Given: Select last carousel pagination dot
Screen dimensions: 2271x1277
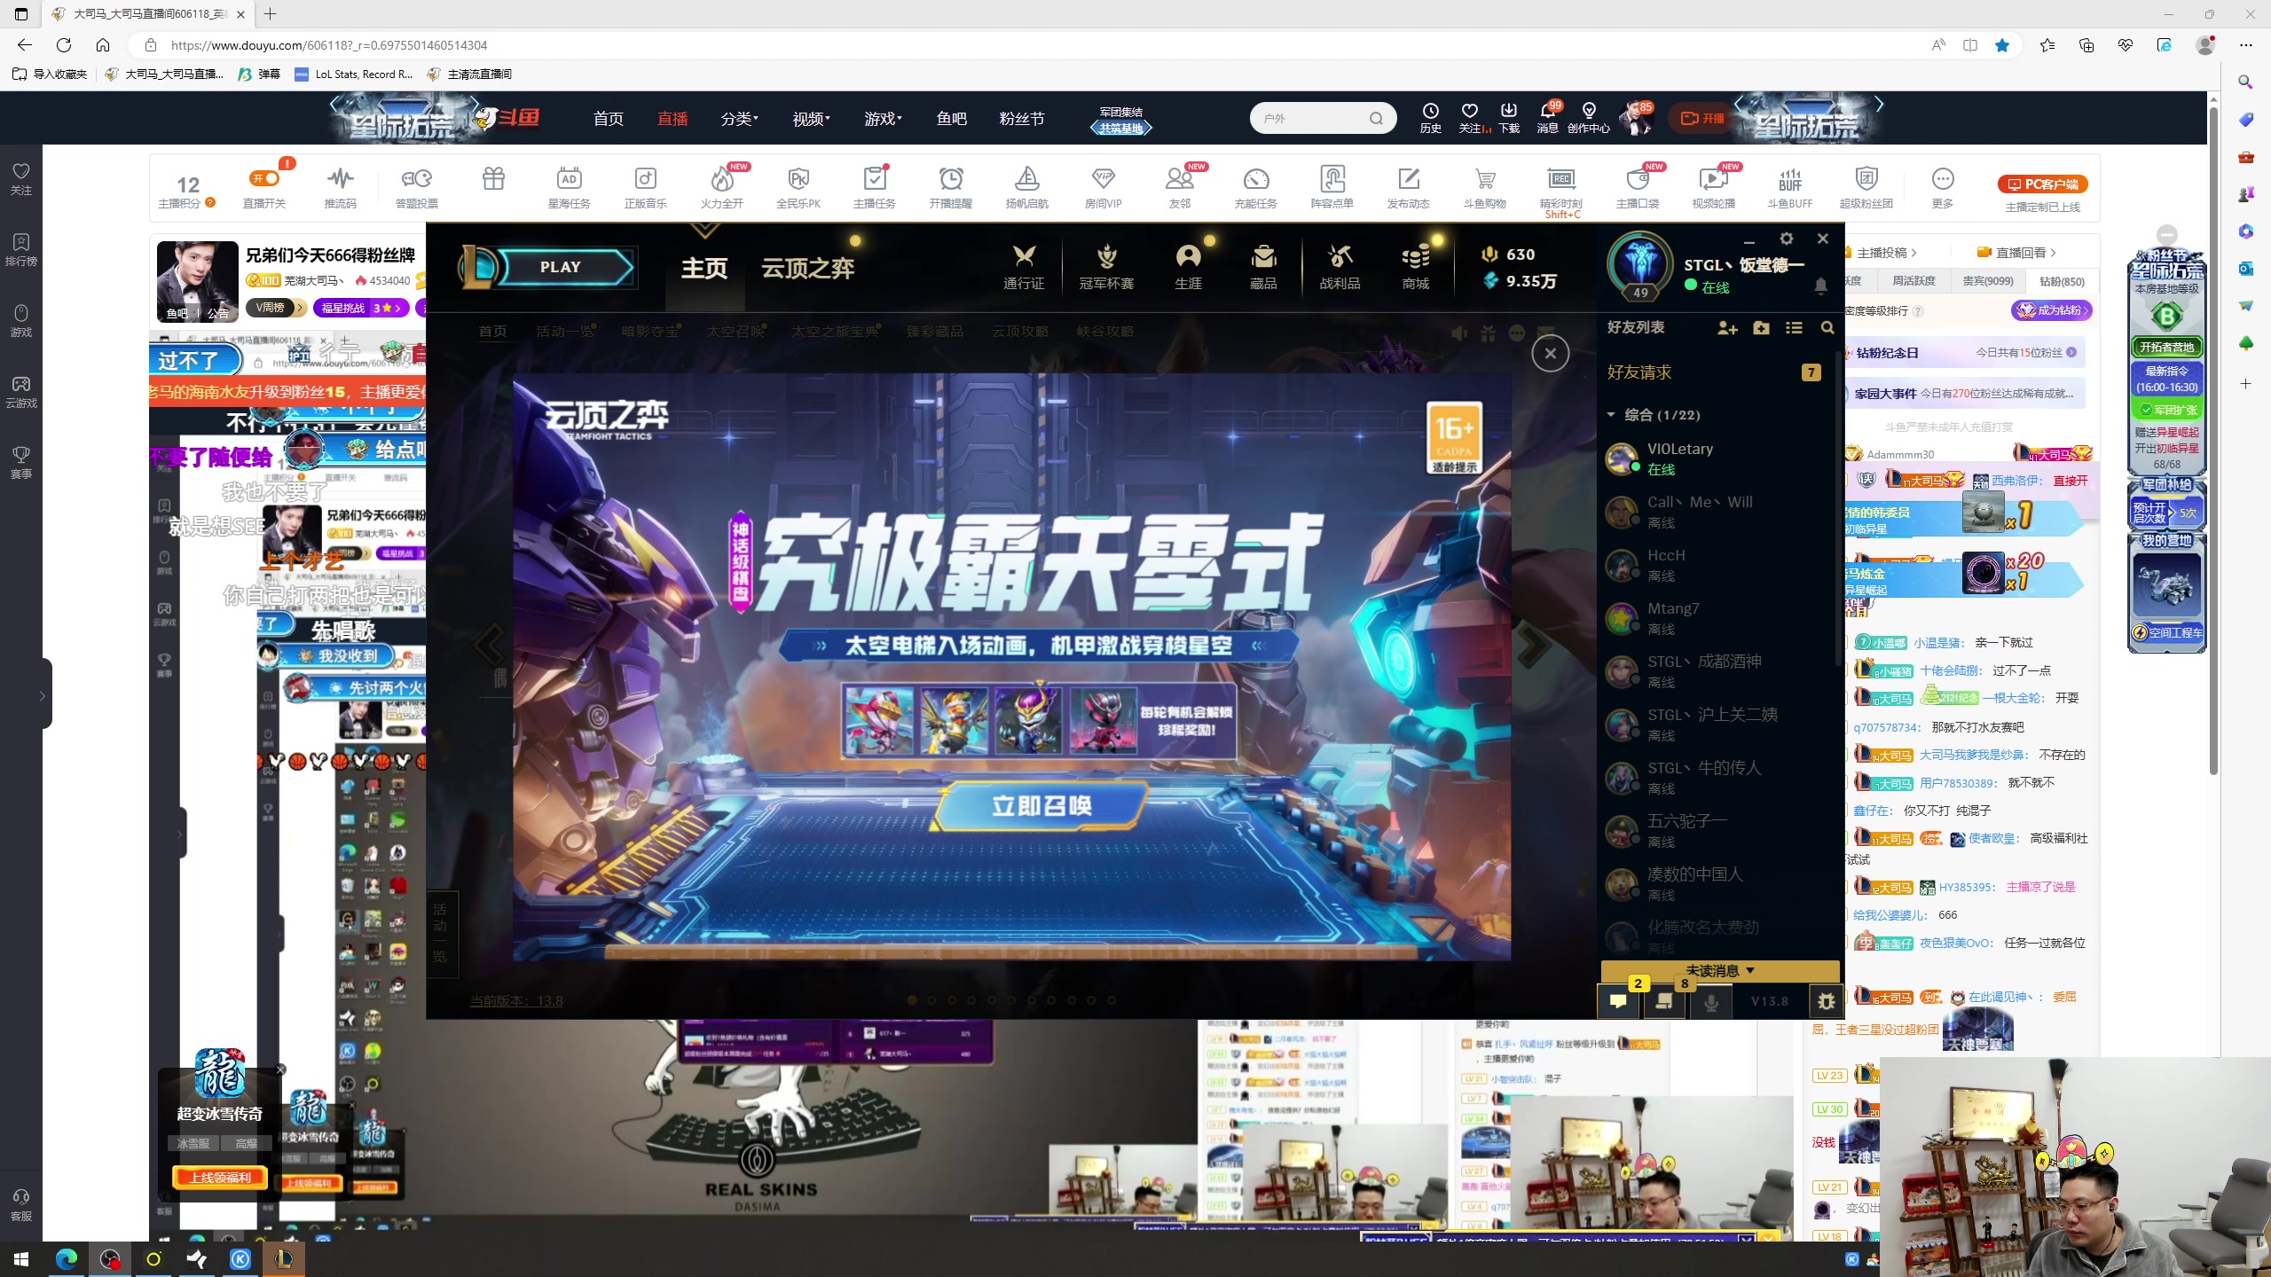Looking at the screenshot, I should pos(1111,1000).
